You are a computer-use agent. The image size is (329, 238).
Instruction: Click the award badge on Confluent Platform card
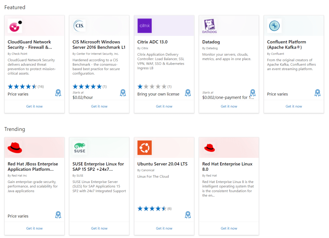pyautogui.click(x=317, y=93)
